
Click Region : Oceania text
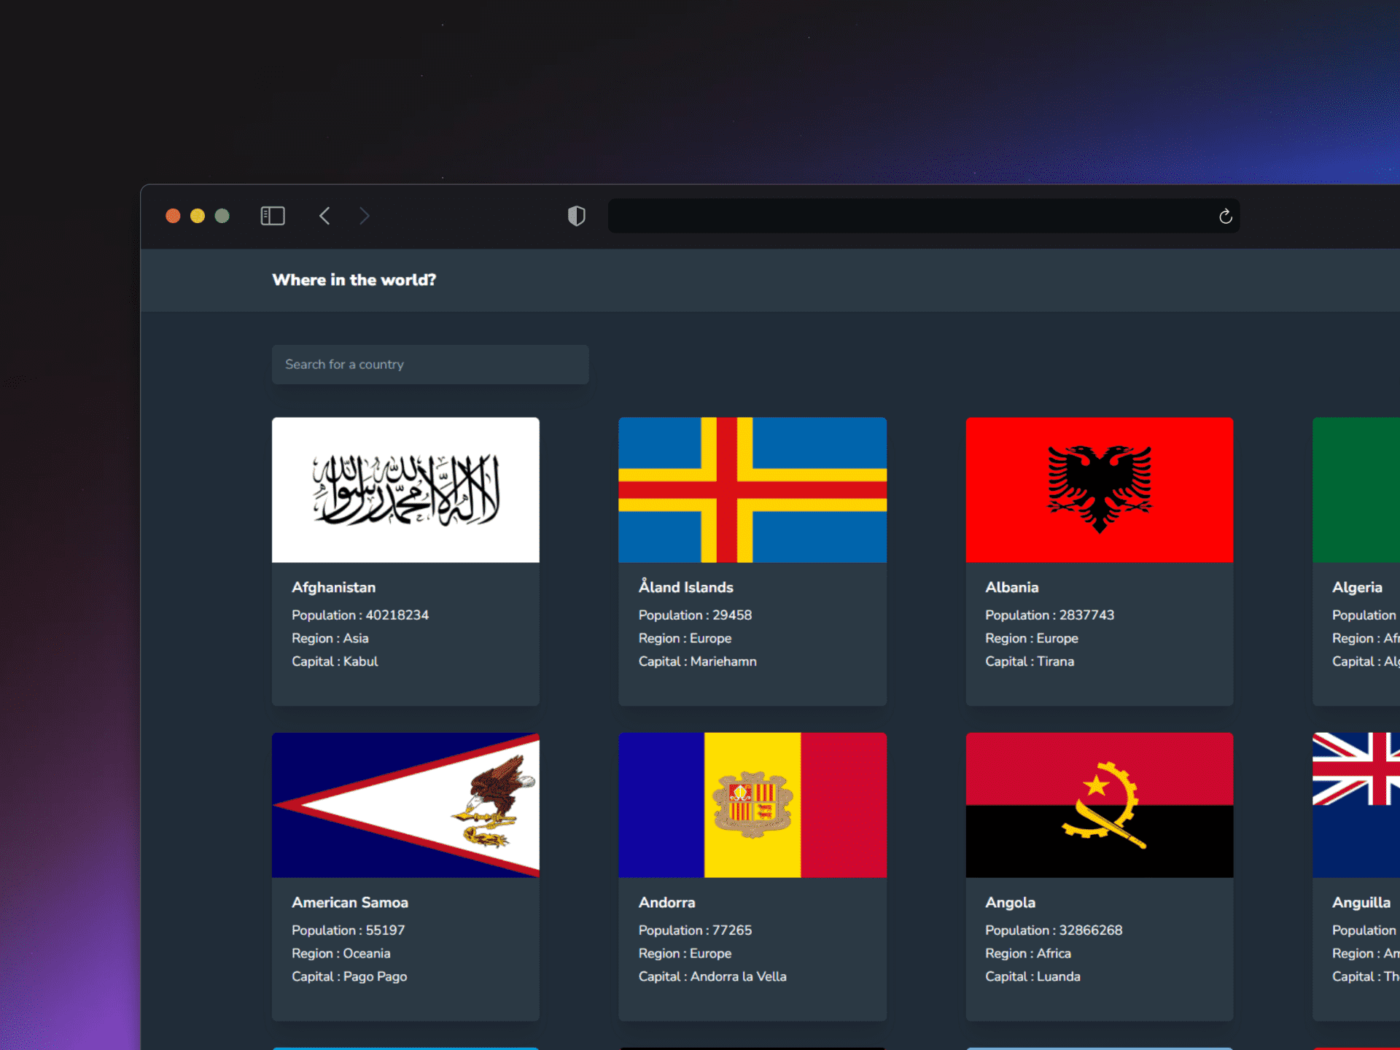coord(341,953)
